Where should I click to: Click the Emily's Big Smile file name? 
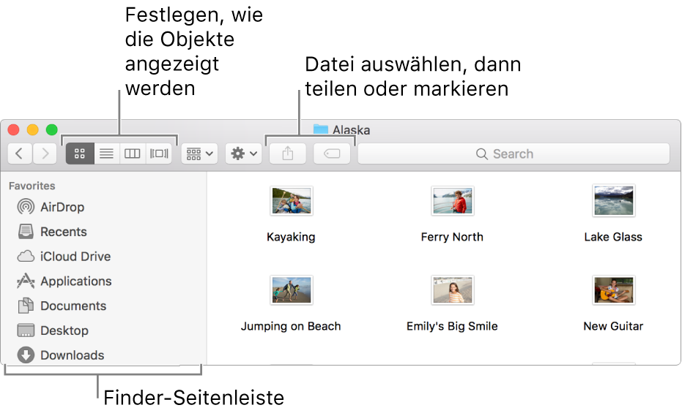(452, 327)
